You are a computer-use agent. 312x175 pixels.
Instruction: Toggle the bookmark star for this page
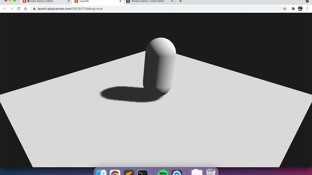coord(285,9)
